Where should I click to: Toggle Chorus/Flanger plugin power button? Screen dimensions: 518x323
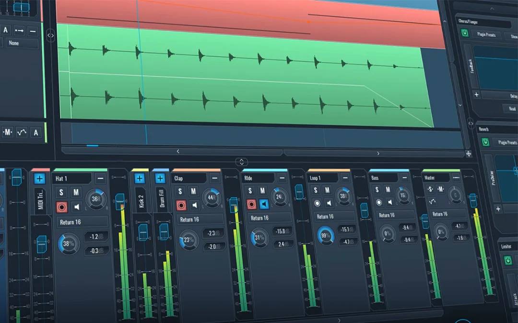465,33
